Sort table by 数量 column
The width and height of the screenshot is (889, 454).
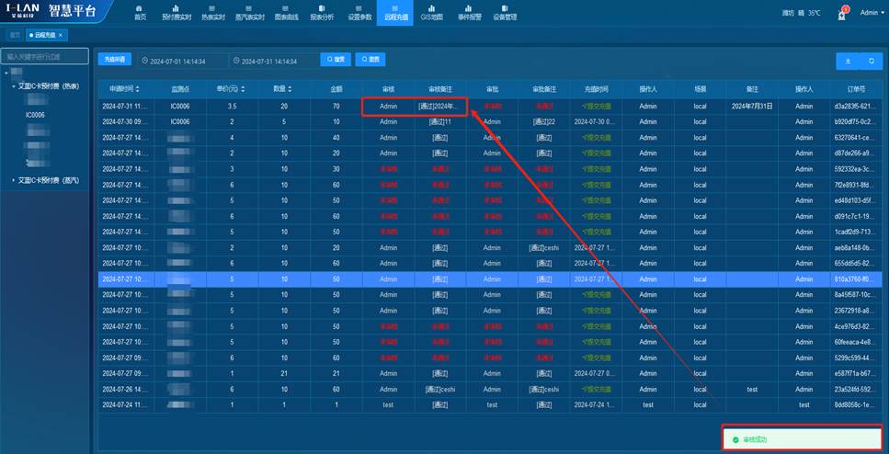(283, 88)
